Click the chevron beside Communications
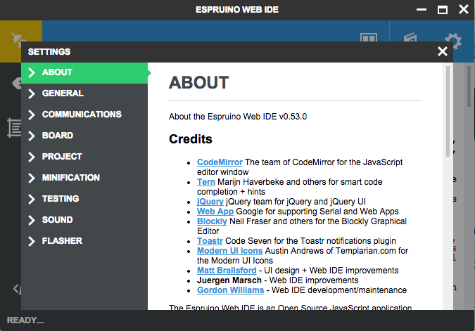The width and height of the screenshot is (475, 331). (32, 115)
